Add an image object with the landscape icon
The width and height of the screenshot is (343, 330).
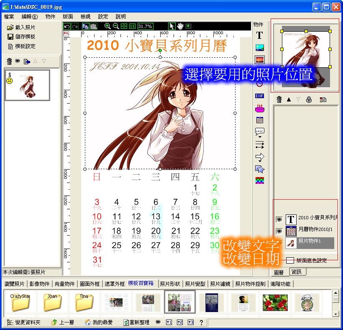[260, 47]
